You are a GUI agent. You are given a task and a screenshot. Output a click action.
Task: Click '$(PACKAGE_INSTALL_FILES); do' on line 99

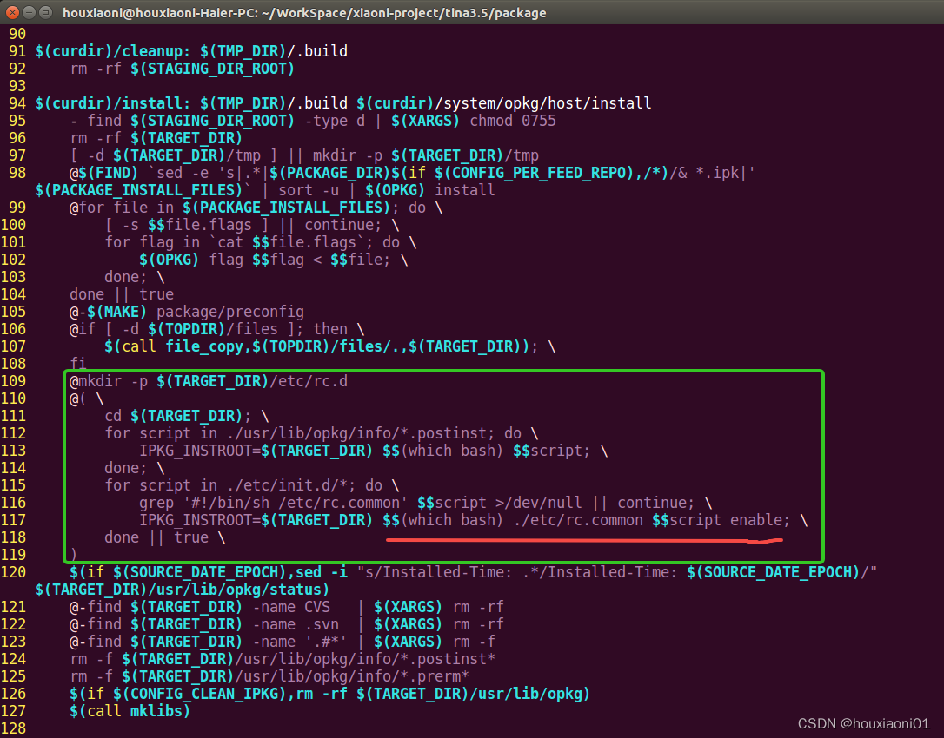point(304,208)
